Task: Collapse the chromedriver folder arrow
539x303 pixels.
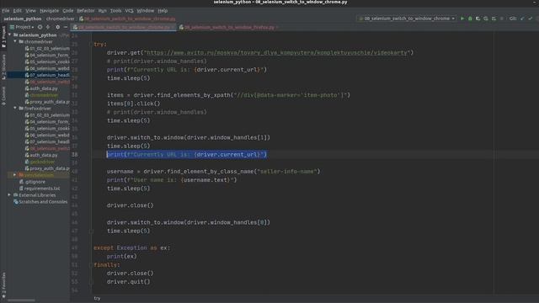Action: point(15,41)
